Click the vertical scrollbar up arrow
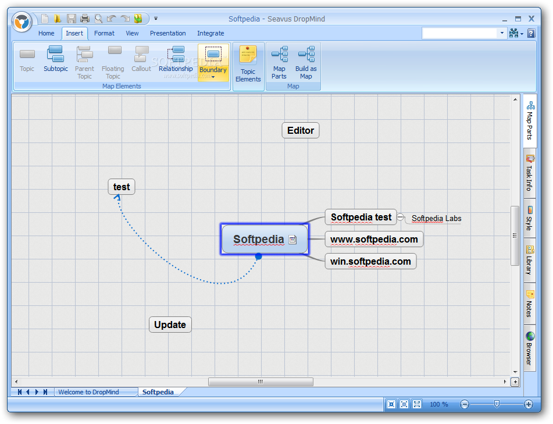This screenshot has width=553, height=424. [515, 100]
